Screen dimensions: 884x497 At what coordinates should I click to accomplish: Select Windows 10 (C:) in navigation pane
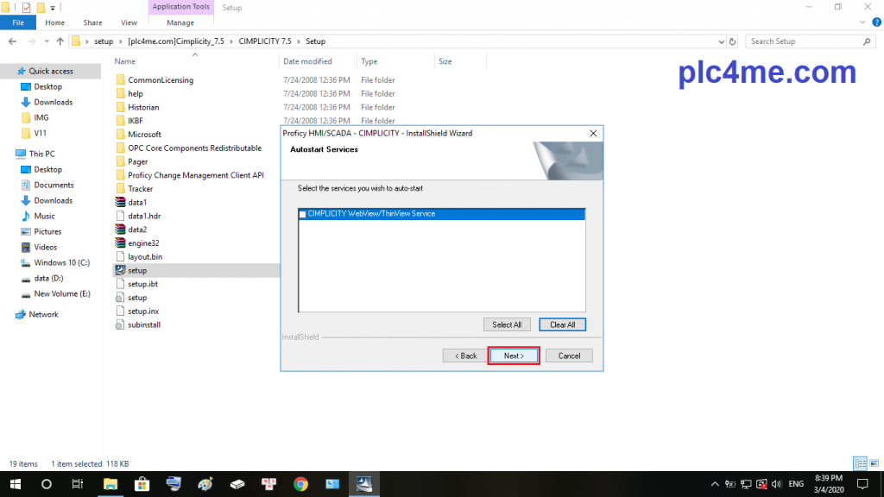(x=61, y=262)
